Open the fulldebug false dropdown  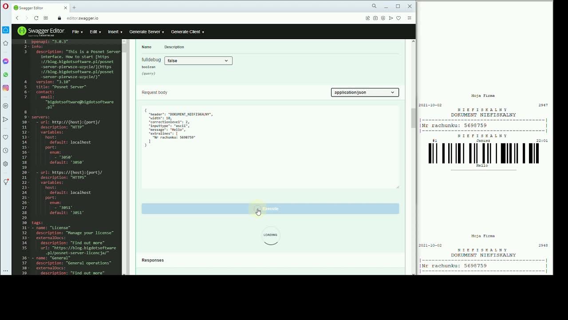pos(198,60)
